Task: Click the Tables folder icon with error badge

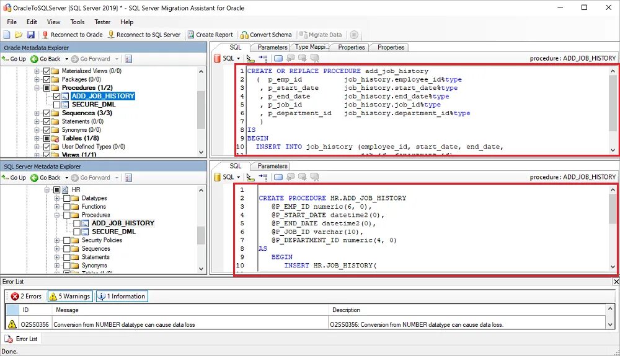Action: pos(55,138)
